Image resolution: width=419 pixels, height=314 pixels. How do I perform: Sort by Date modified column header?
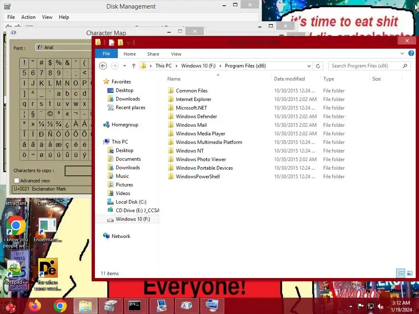tap(295, 79)
